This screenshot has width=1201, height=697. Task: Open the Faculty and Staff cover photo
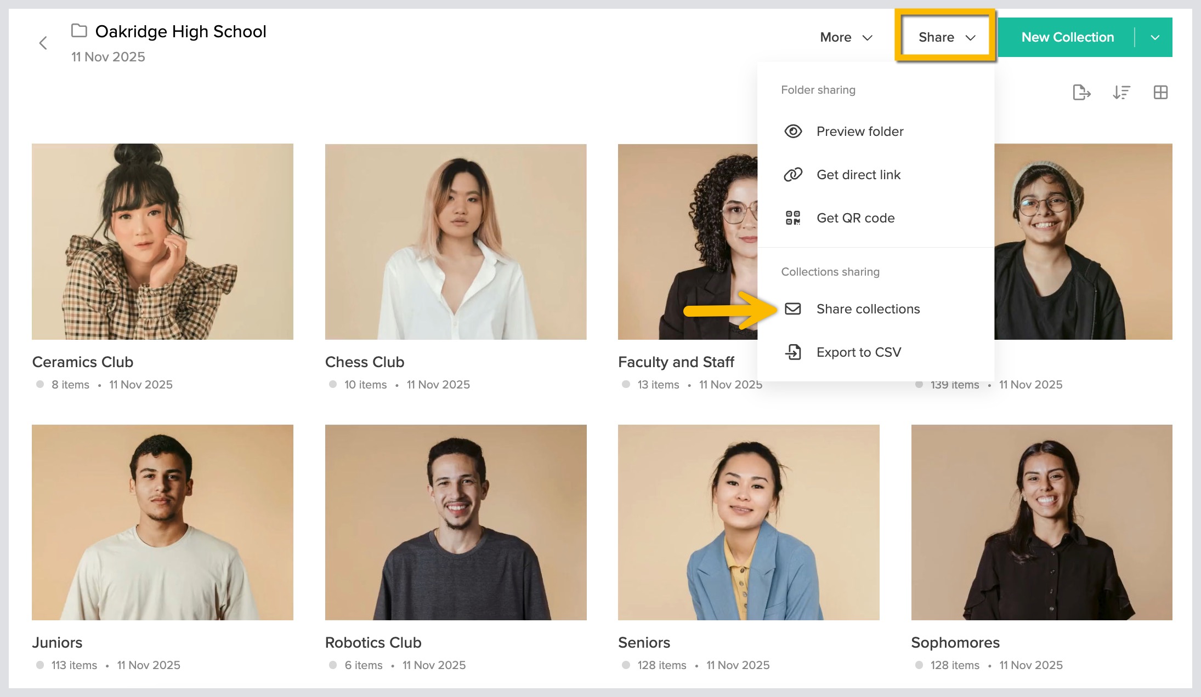pos(688,242)
